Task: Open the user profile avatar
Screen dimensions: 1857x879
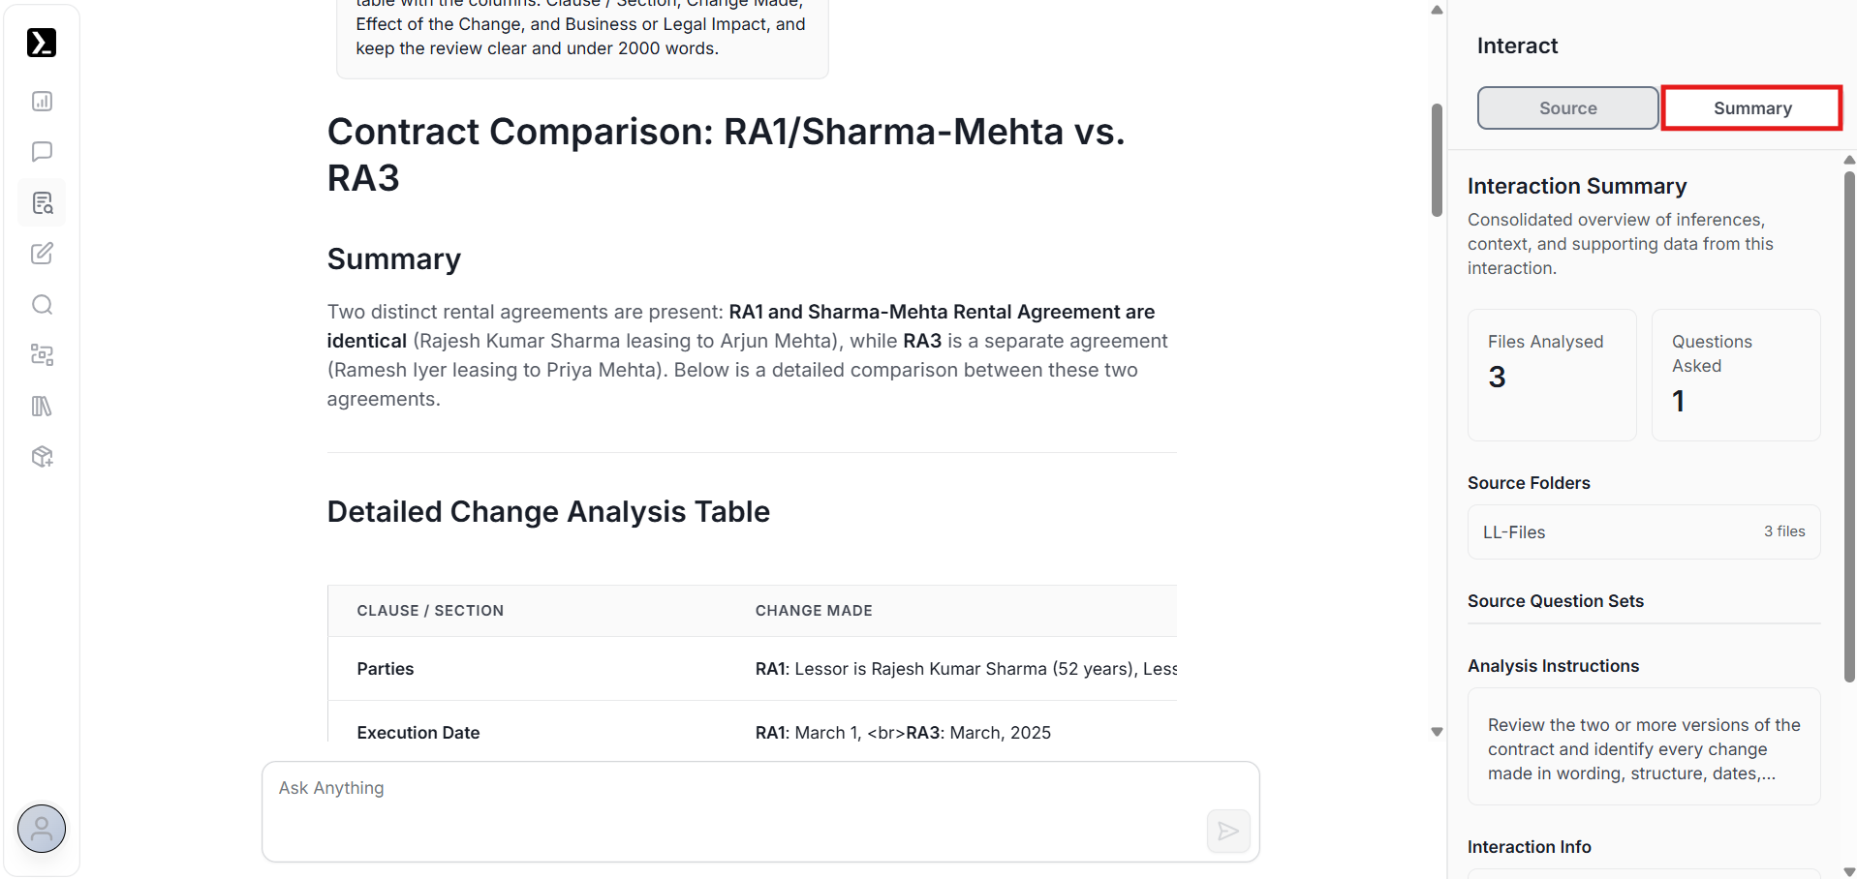Action: (42, 829)
